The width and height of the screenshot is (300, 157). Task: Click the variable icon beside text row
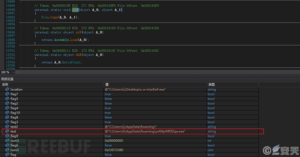click(x=7, y=131)
